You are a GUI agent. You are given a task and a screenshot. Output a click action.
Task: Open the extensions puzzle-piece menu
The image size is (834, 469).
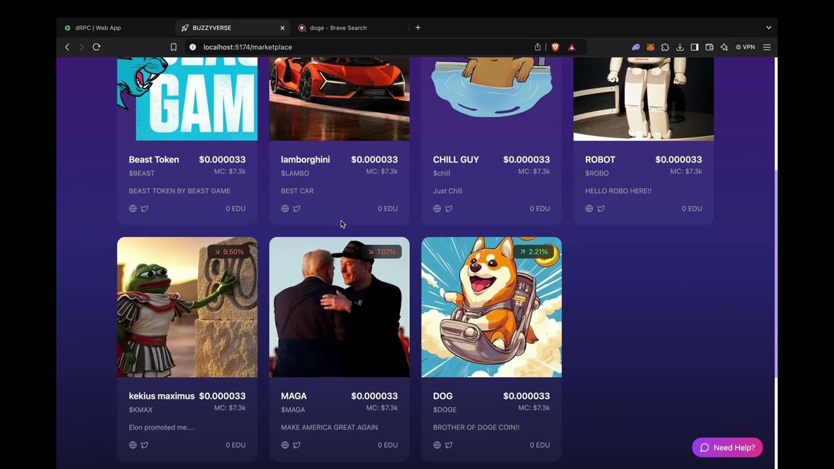tap(665, 47)
